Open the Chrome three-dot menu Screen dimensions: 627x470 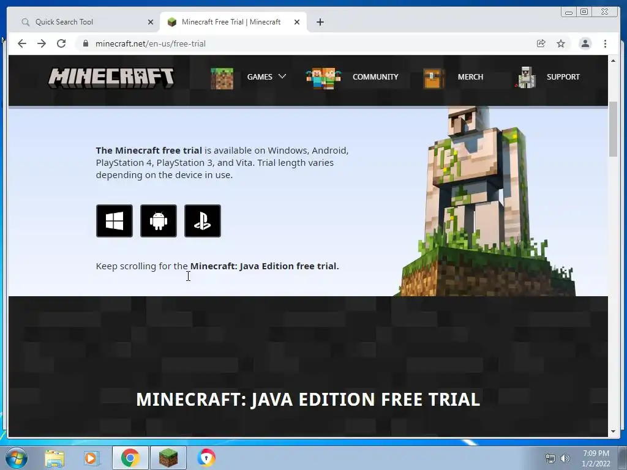pos(605,43)
